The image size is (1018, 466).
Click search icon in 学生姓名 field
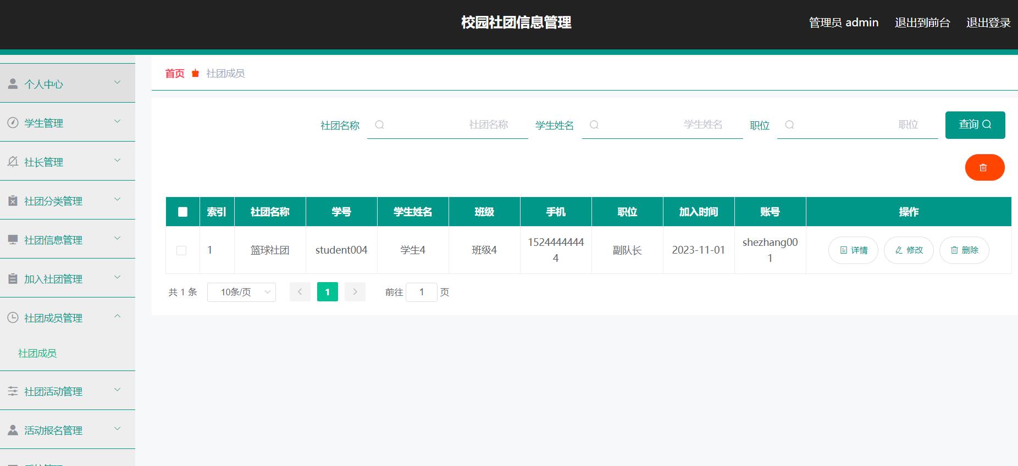[594, 125]
